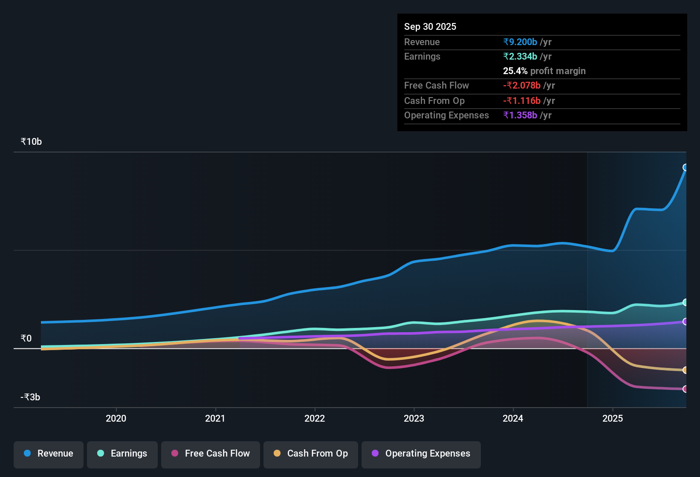Toggle the Operating Expenses series visibility
This screenshot has height=477, width=700.
pos(421,454)
